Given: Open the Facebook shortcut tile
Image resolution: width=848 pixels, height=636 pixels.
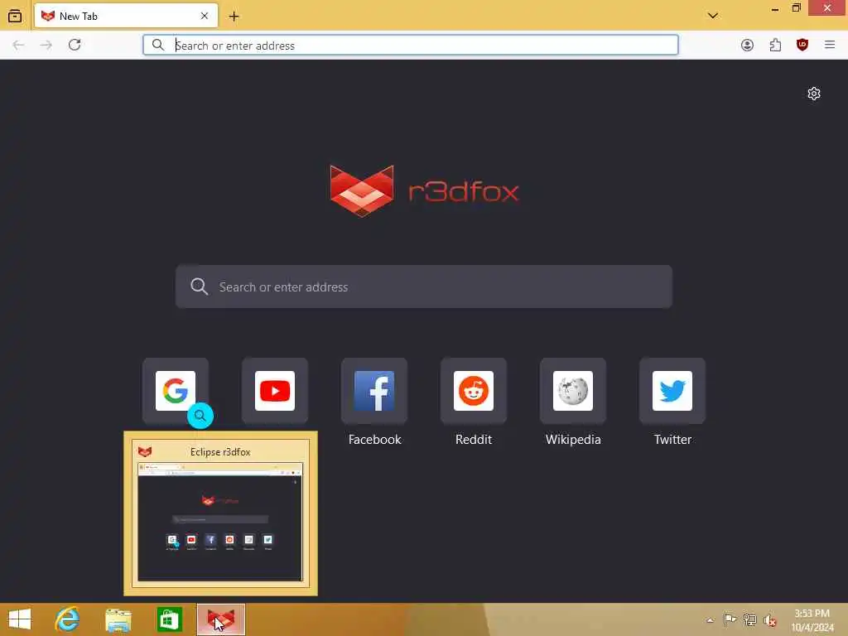Looking at the screenshot, I should click(374, 391).
